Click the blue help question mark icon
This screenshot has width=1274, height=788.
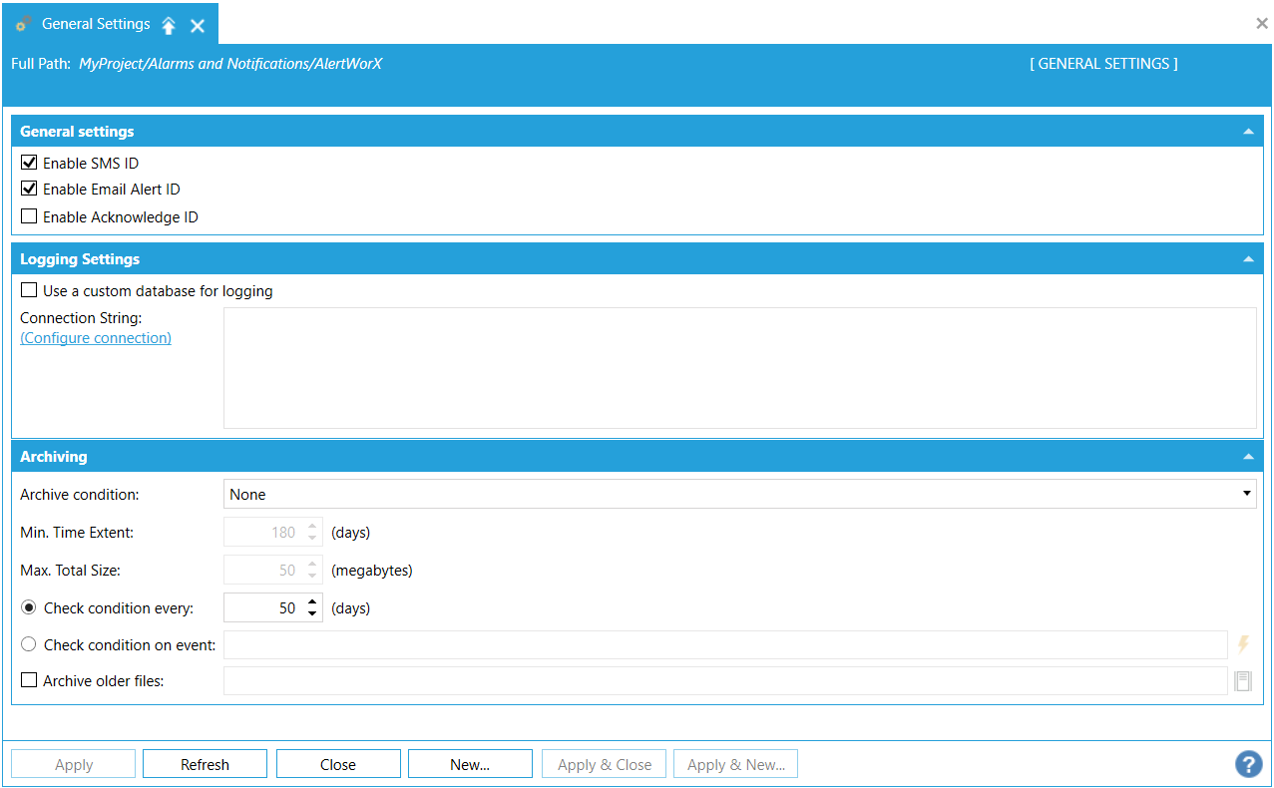[1248, 764]
